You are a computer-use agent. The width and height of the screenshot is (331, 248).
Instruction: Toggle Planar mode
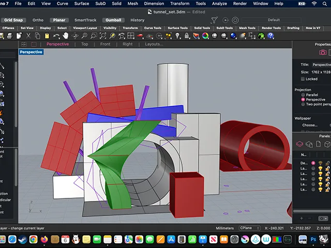(59, 20)
